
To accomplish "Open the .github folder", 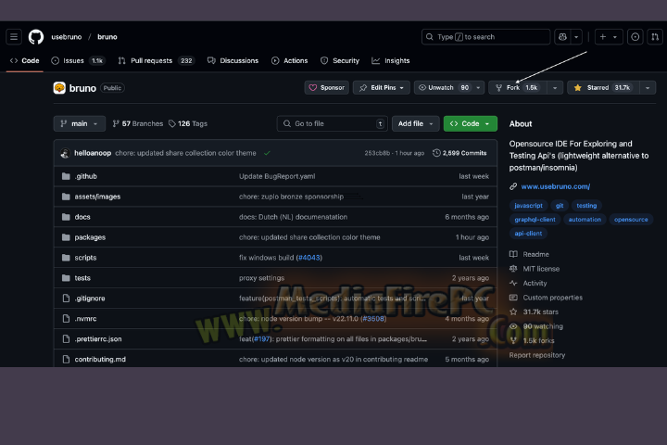I will tap(85, 176).
